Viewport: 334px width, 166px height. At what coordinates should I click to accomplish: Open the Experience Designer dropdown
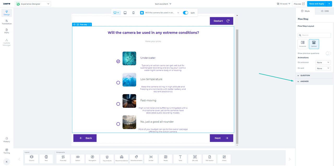(33, 4)
